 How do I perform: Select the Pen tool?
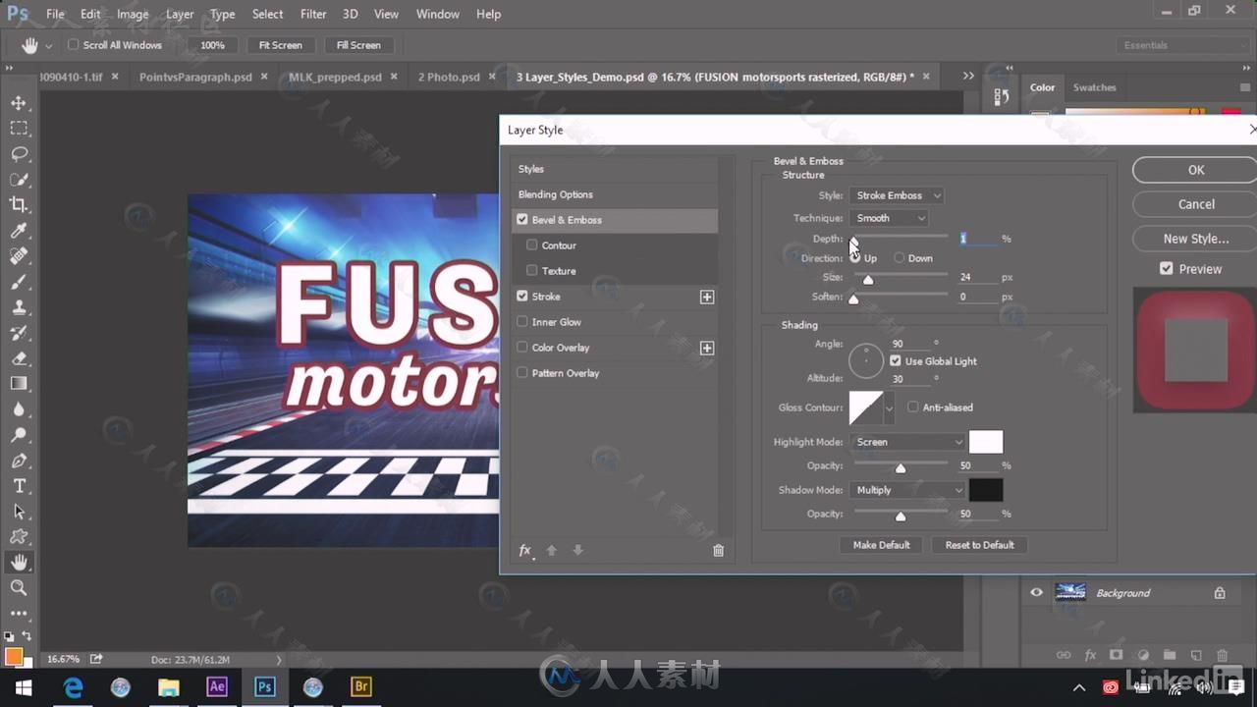click(x=19, y=461)
